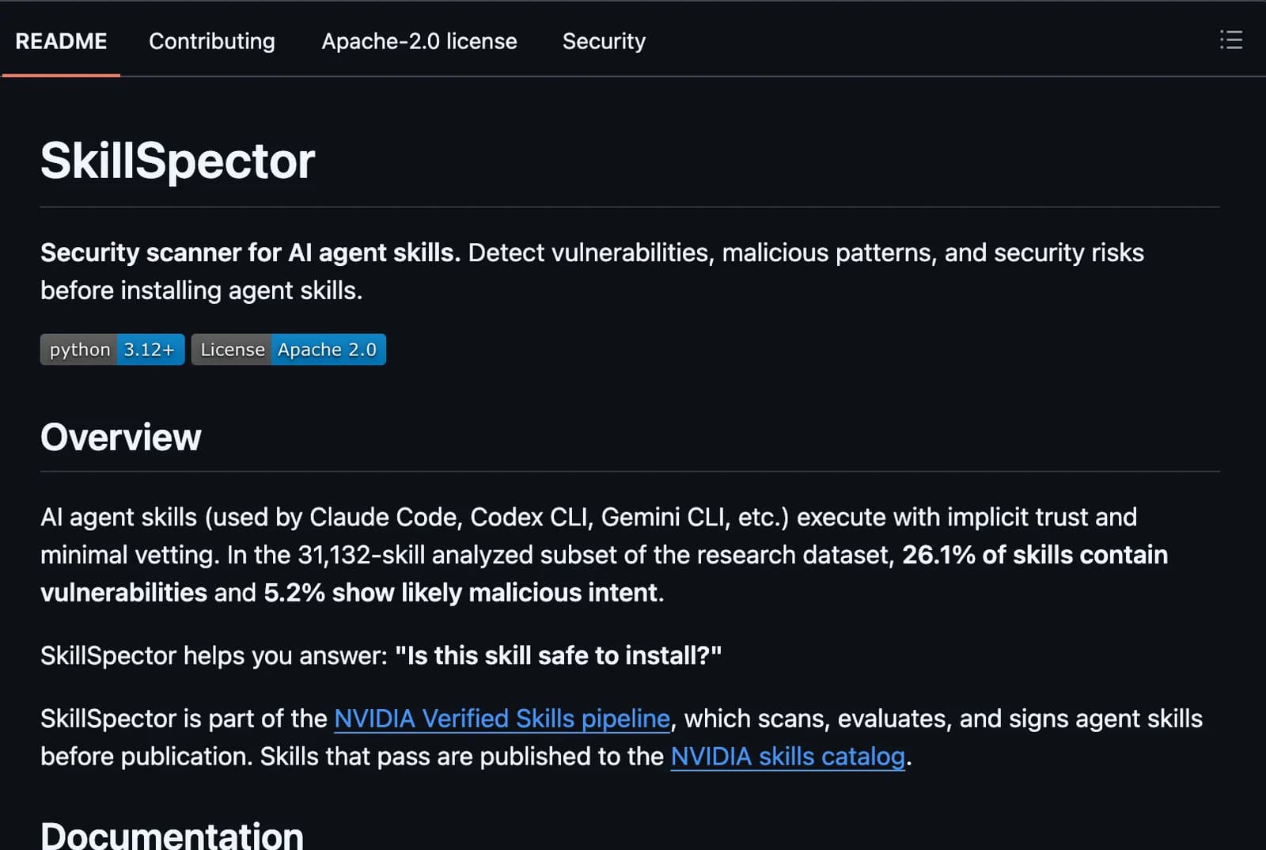
Task: Click the SkillSpector main heading
Action: click(x=178, y=161)
